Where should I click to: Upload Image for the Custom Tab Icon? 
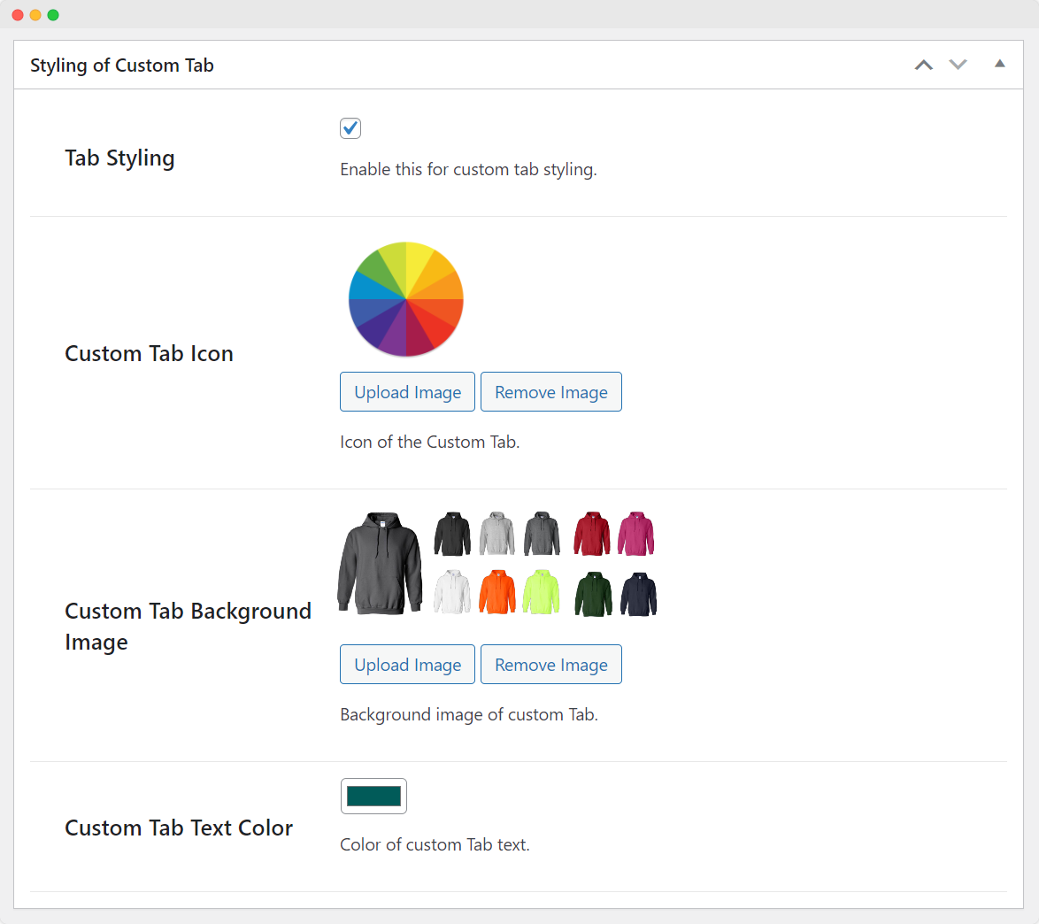pyautogui.click(x=407, y=392)
